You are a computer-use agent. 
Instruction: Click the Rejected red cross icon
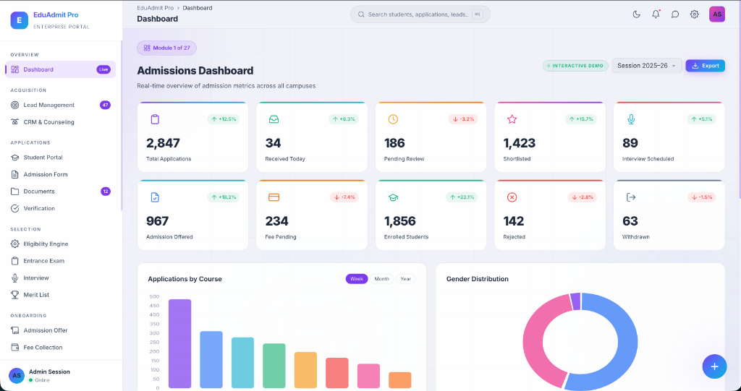pyautogui.click(x=512, y=197)
